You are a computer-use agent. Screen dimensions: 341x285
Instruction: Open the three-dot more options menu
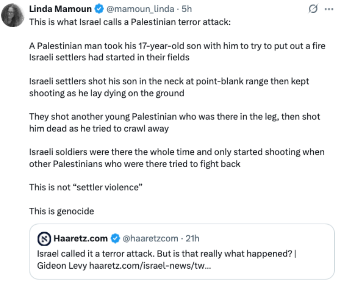[329, 9]
